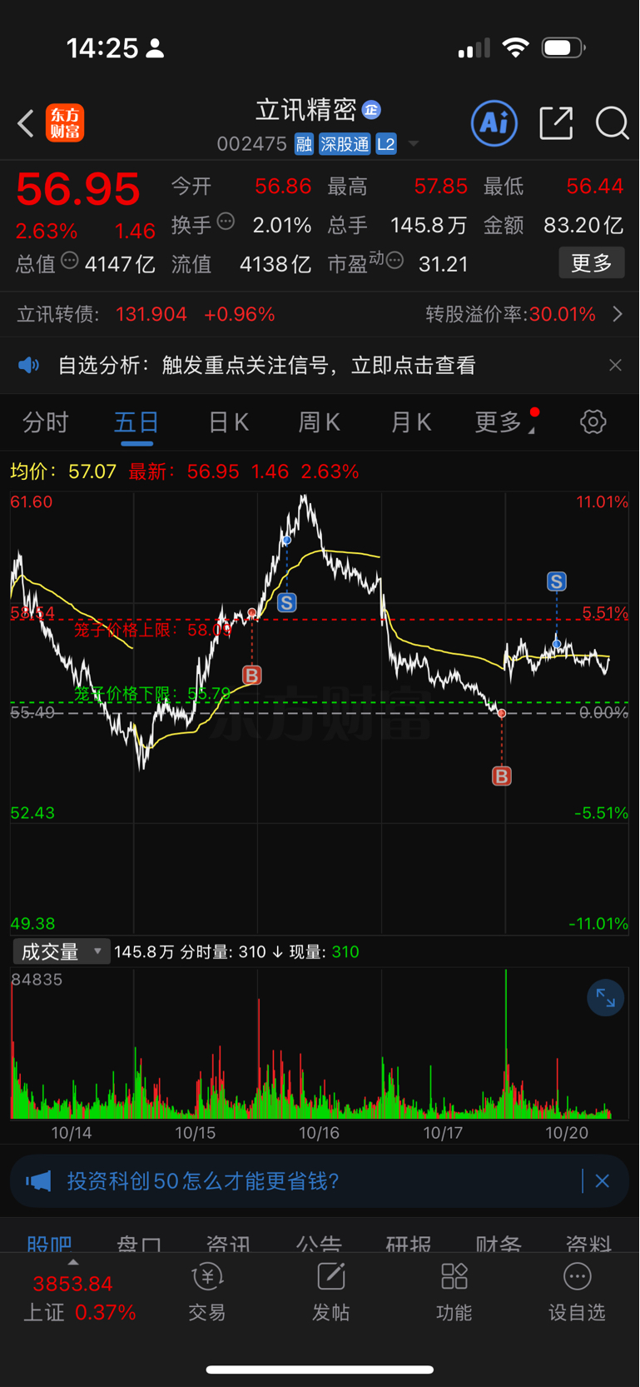Open the 东方财富 orange logo
Image resolution: width=640 pixels, height=1387 pixels.
65,123
